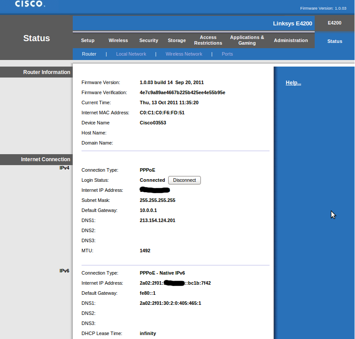The width and height of the screenshot is (355, 339).
Task: Click the Host Name label
Action: tap(94, 133)
